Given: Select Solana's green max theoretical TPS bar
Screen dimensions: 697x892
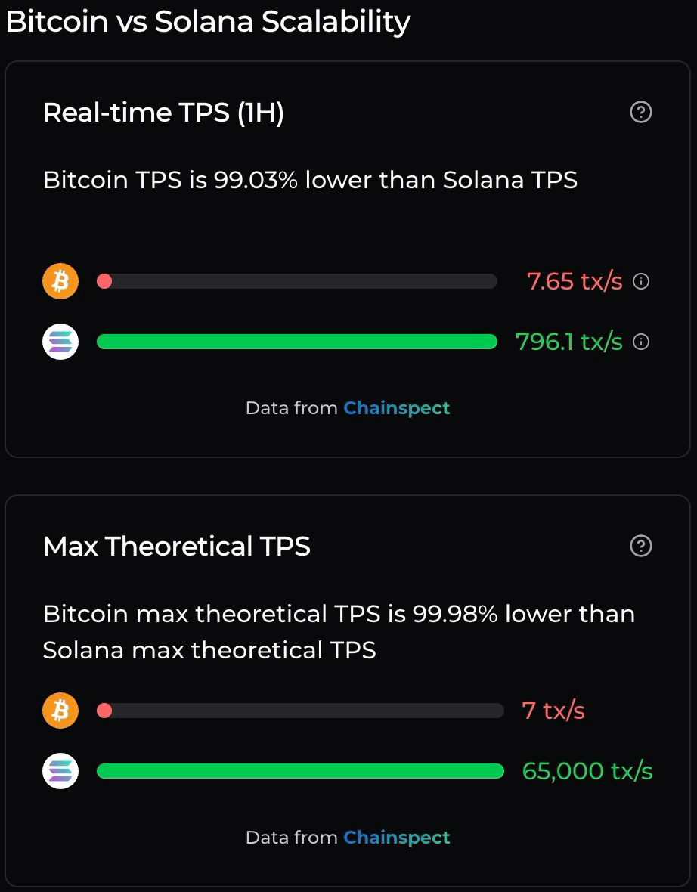Looking at the screenshot, I should 299,771.
